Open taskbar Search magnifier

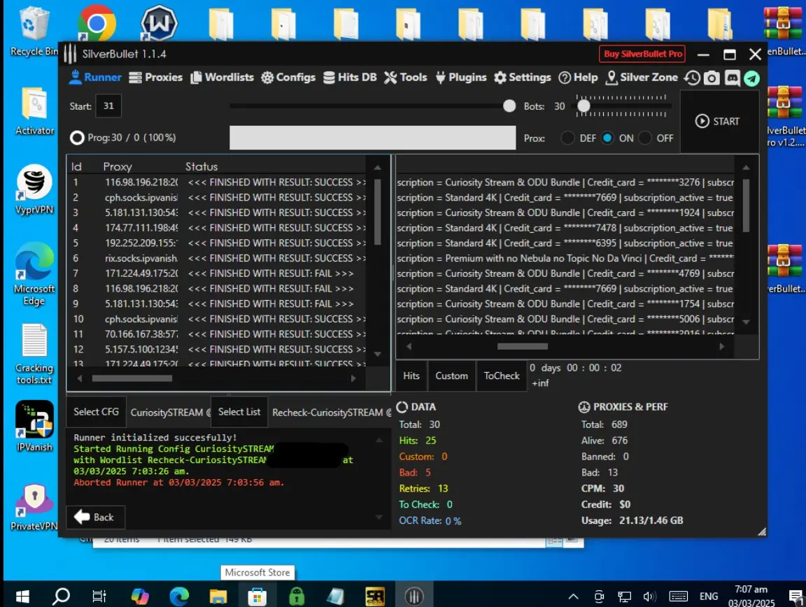[61, 597]
